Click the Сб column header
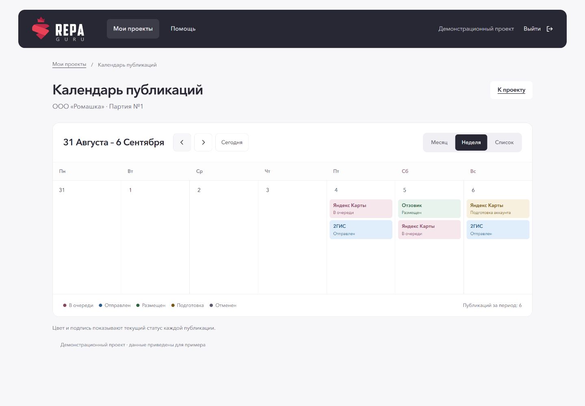 (x=405, y=171)
